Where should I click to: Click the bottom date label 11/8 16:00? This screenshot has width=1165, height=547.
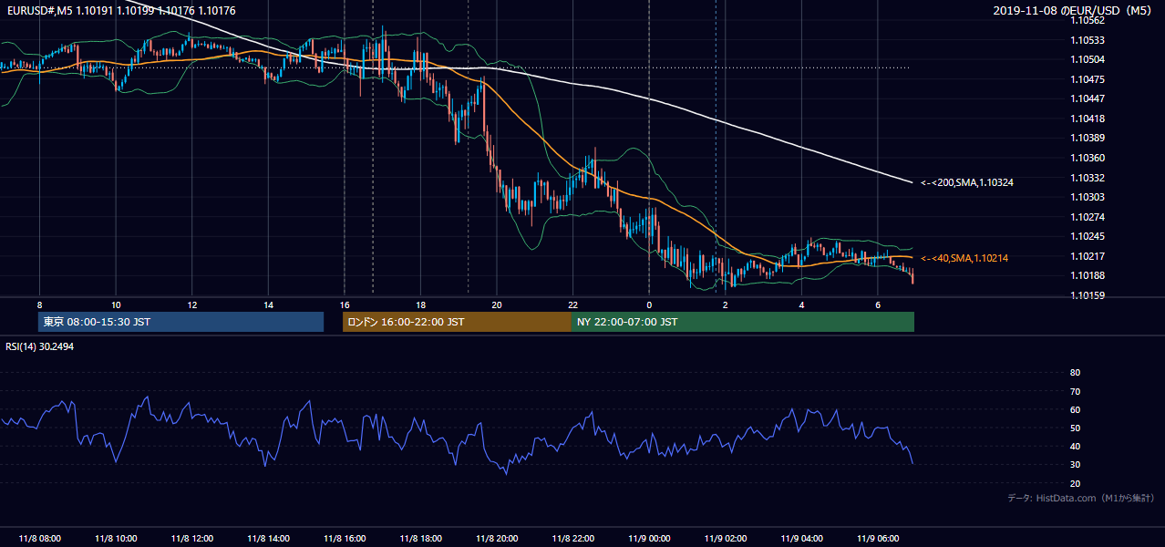pyautogui.click(x=345, y=539)
